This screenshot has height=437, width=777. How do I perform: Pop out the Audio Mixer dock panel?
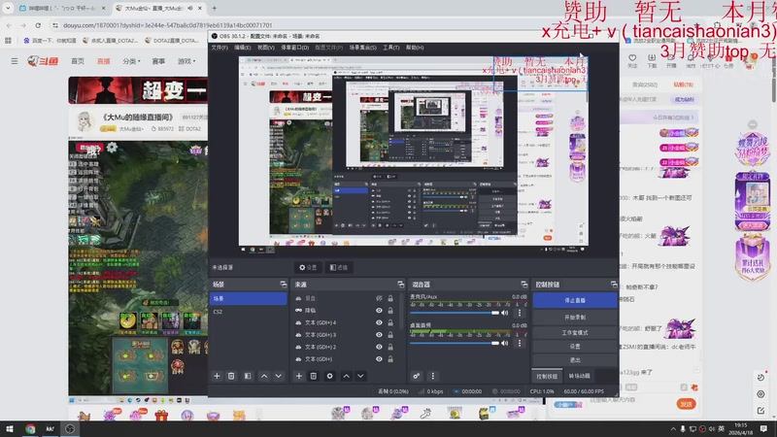coord(524,285)
